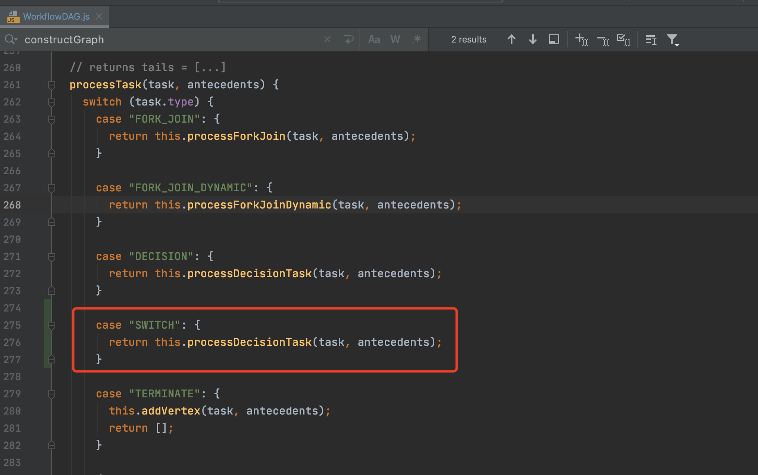Close the WorkflowDAG.js tab
The image size is (758, 475).
point(99,16)
